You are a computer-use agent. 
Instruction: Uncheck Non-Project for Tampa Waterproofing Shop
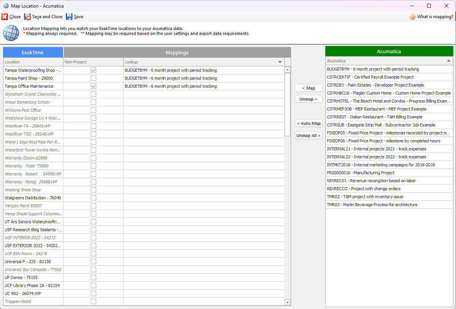(93, 70)
